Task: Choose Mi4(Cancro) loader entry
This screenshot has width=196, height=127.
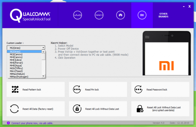Action: tap(24, 57)
